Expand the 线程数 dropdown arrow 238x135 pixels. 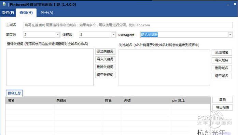click(x=113, y=35)
